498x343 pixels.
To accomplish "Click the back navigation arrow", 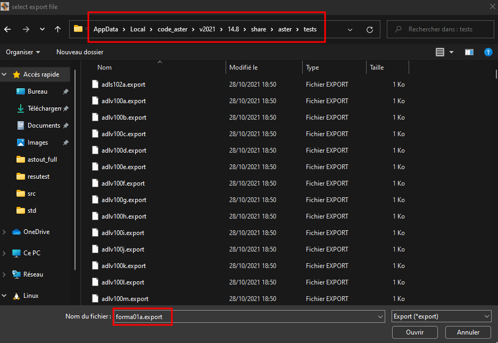I will pyautogui.click(x=7, y=29).
